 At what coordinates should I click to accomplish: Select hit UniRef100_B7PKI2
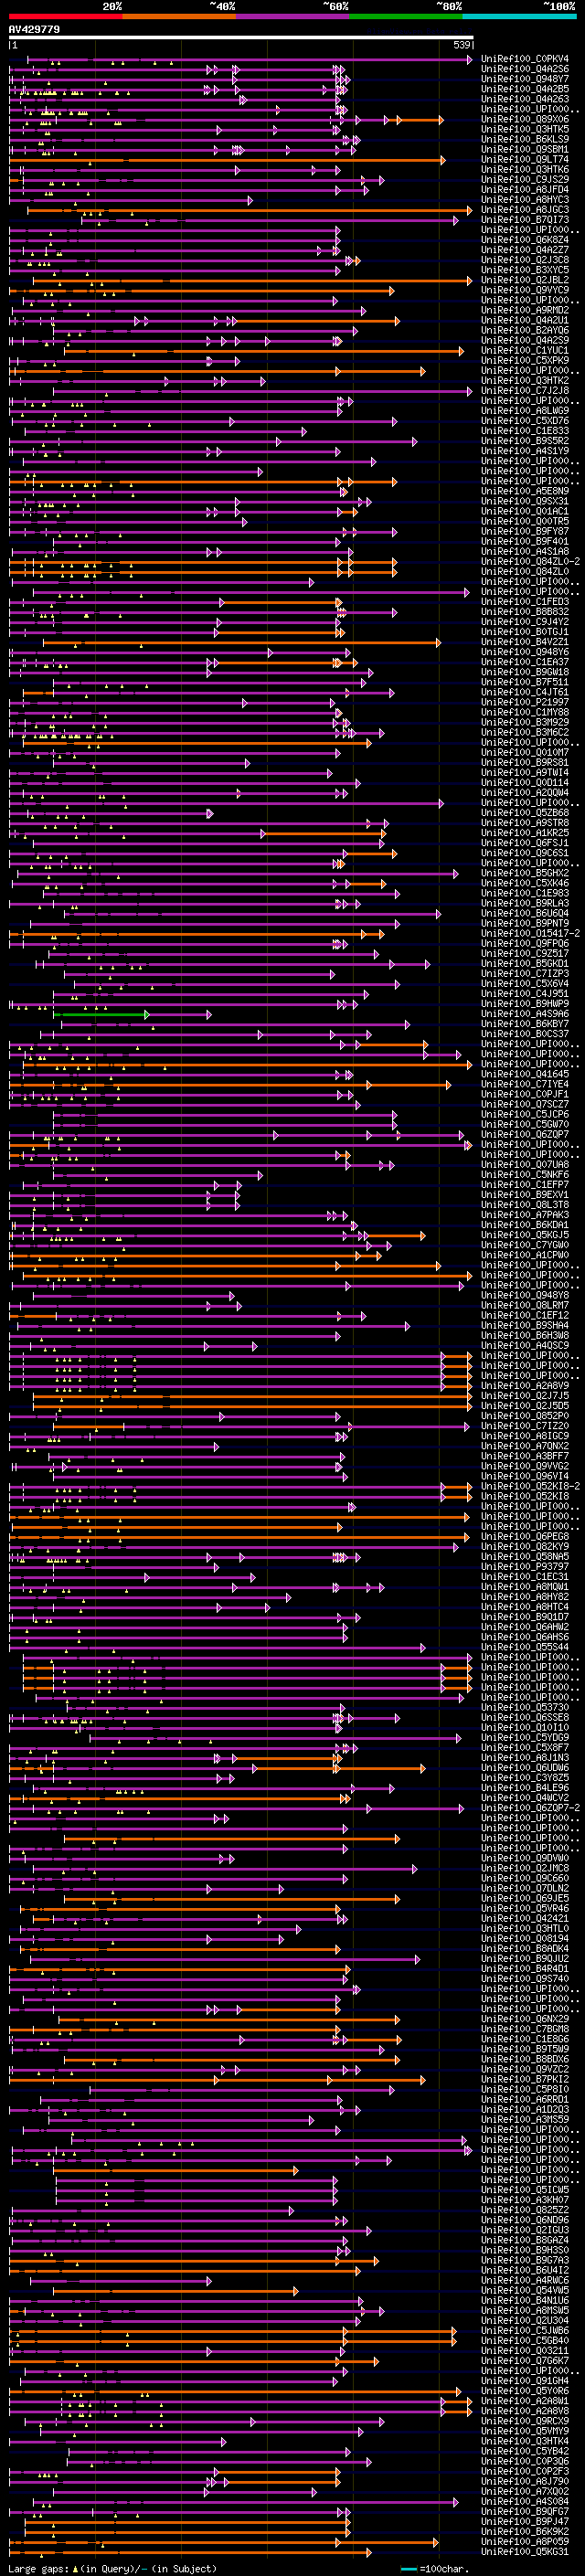[525, 2080]
